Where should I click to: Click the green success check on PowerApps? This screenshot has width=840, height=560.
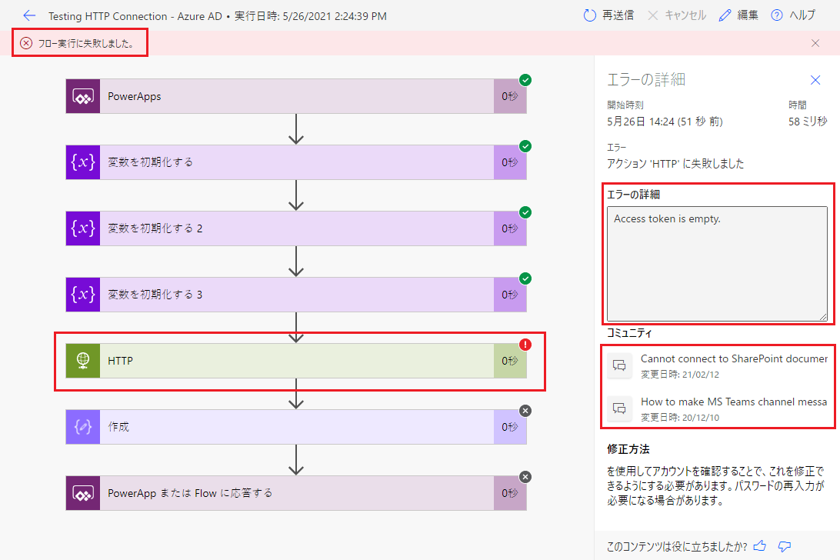525,80
